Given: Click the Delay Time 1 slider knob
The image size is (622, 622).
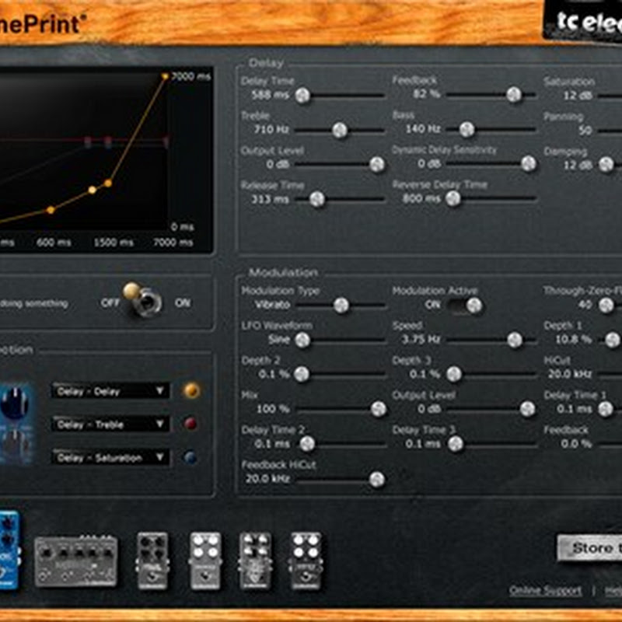Looking at the screenshot, I should click(x=606, y=409).
